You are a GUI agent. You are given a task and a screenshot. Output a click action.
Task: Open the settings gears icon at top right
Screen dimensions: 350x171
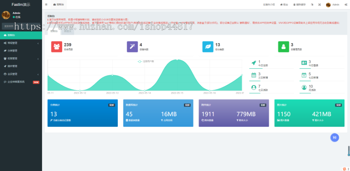click(x=346, y=4)
